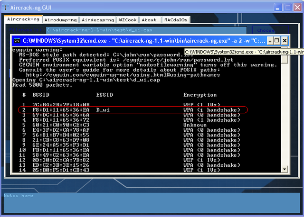
Task: Click BSSID FB:D1:11:65:36:EA in row 10
Action: point(61,150)
